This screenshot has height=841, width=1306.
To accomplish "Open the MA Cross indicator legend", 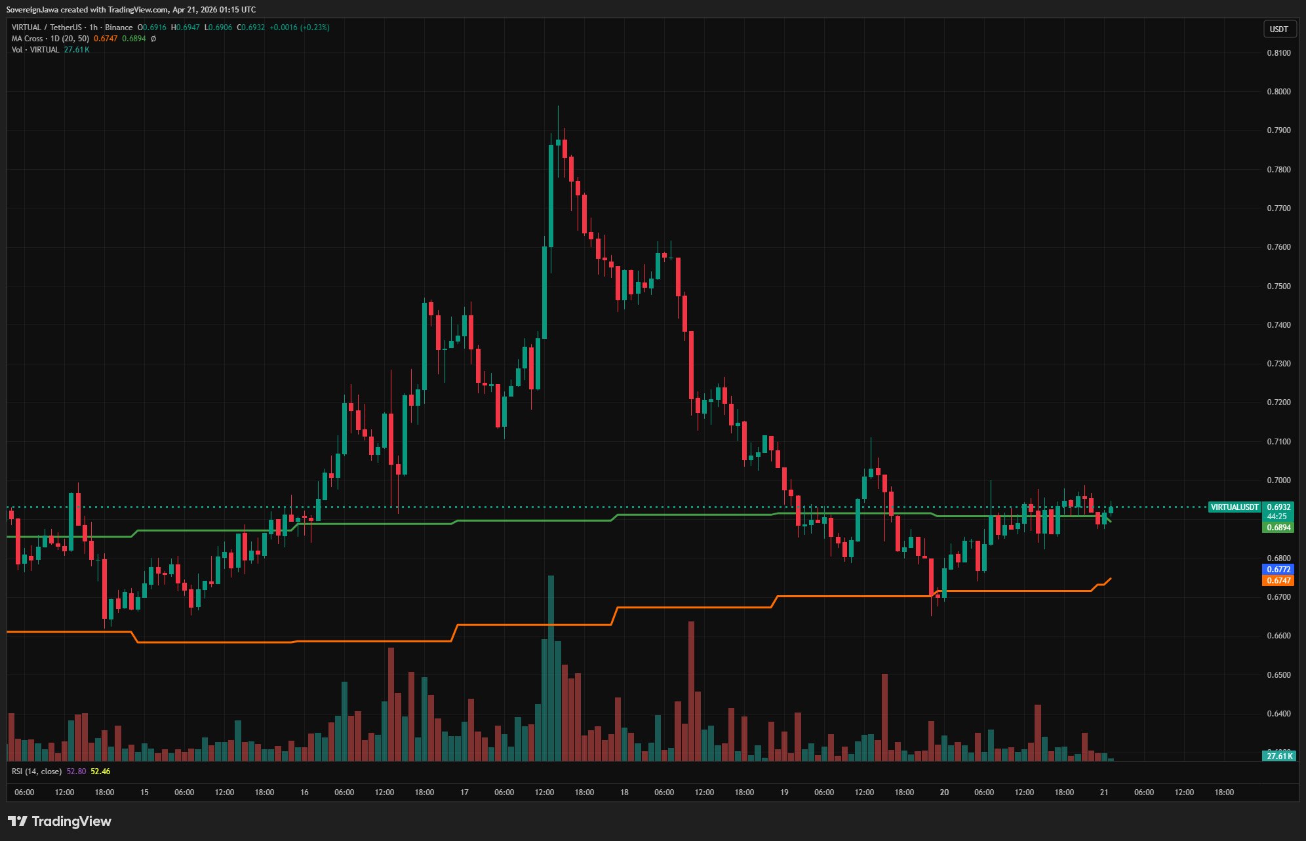I will click(50, 39).
